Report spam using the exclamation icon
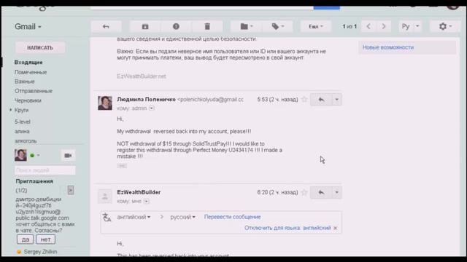Viewport: 467px width, 262px height. click(x=176, y=26)
